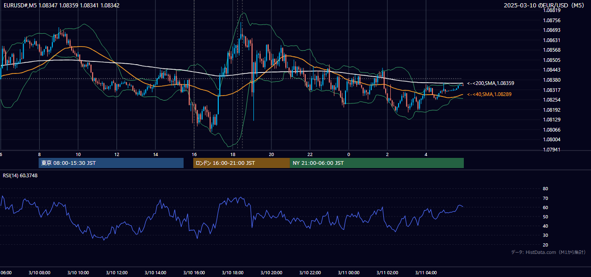
Task: Click the 200 SMA 1.08359 label
Action: point(491,83)
